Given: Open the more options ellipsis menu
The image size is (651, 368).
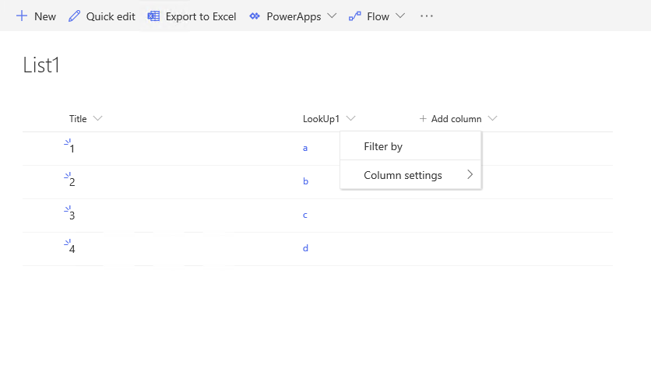Looking at the screenshot, I should [427, 16].
